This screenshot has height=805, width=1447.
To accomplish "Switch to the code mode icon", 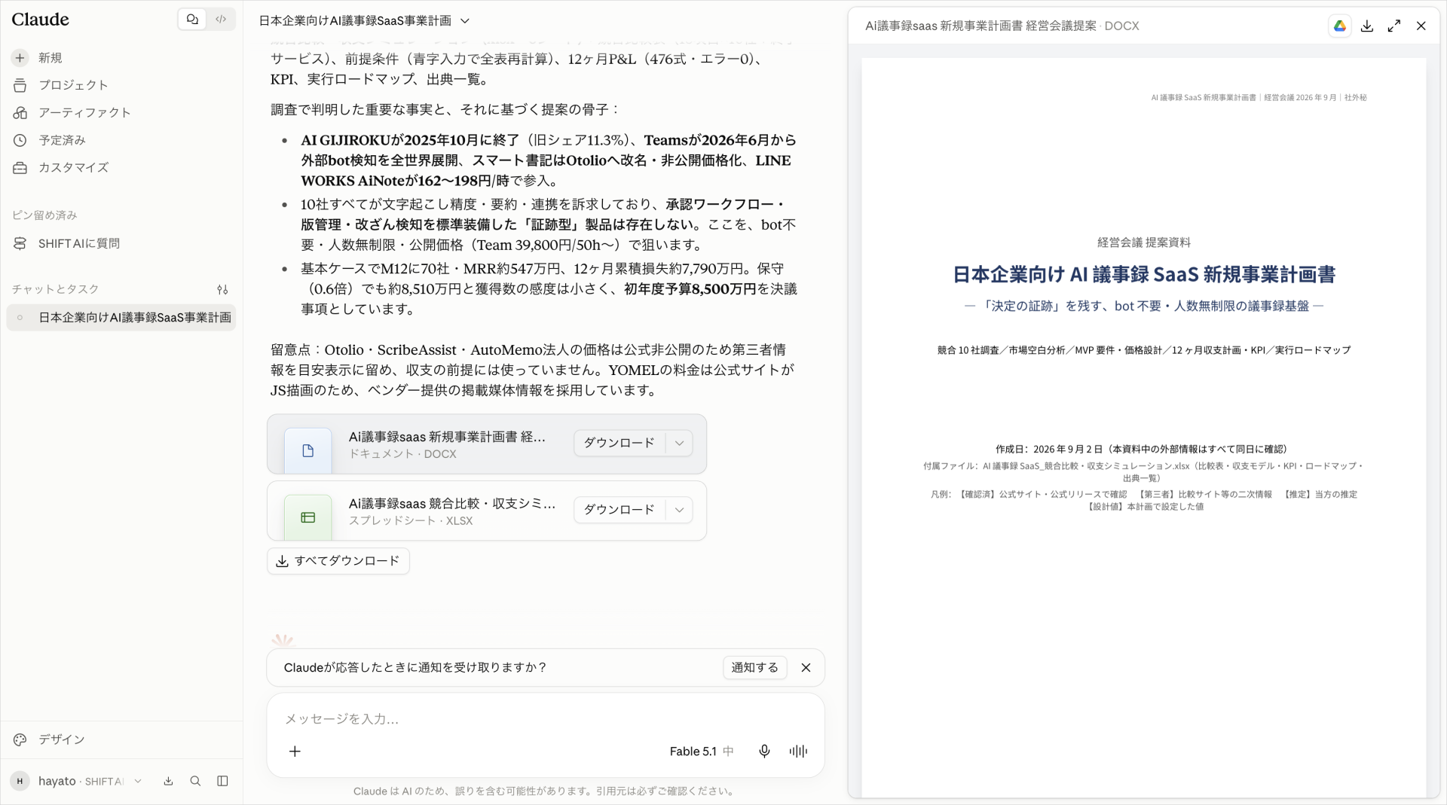I will point(221,20).
